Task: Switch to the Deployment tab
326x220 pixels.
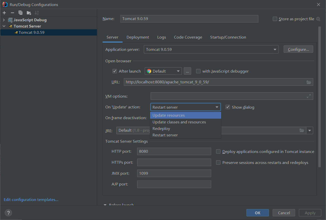Action: tap(138, 37)
